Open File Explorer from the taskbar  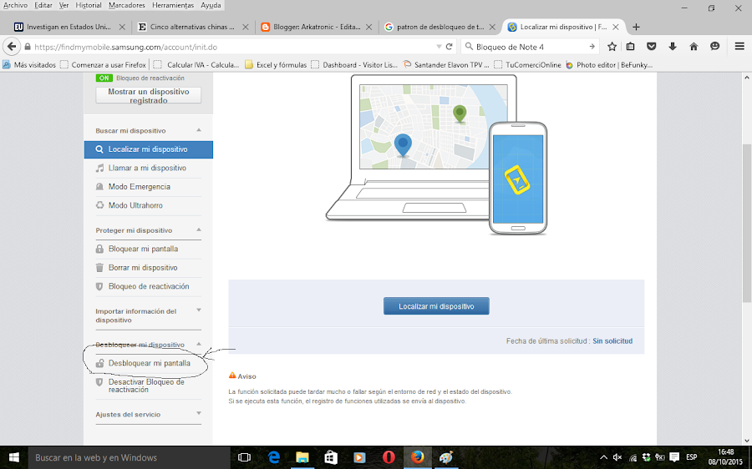click(302, 457)
